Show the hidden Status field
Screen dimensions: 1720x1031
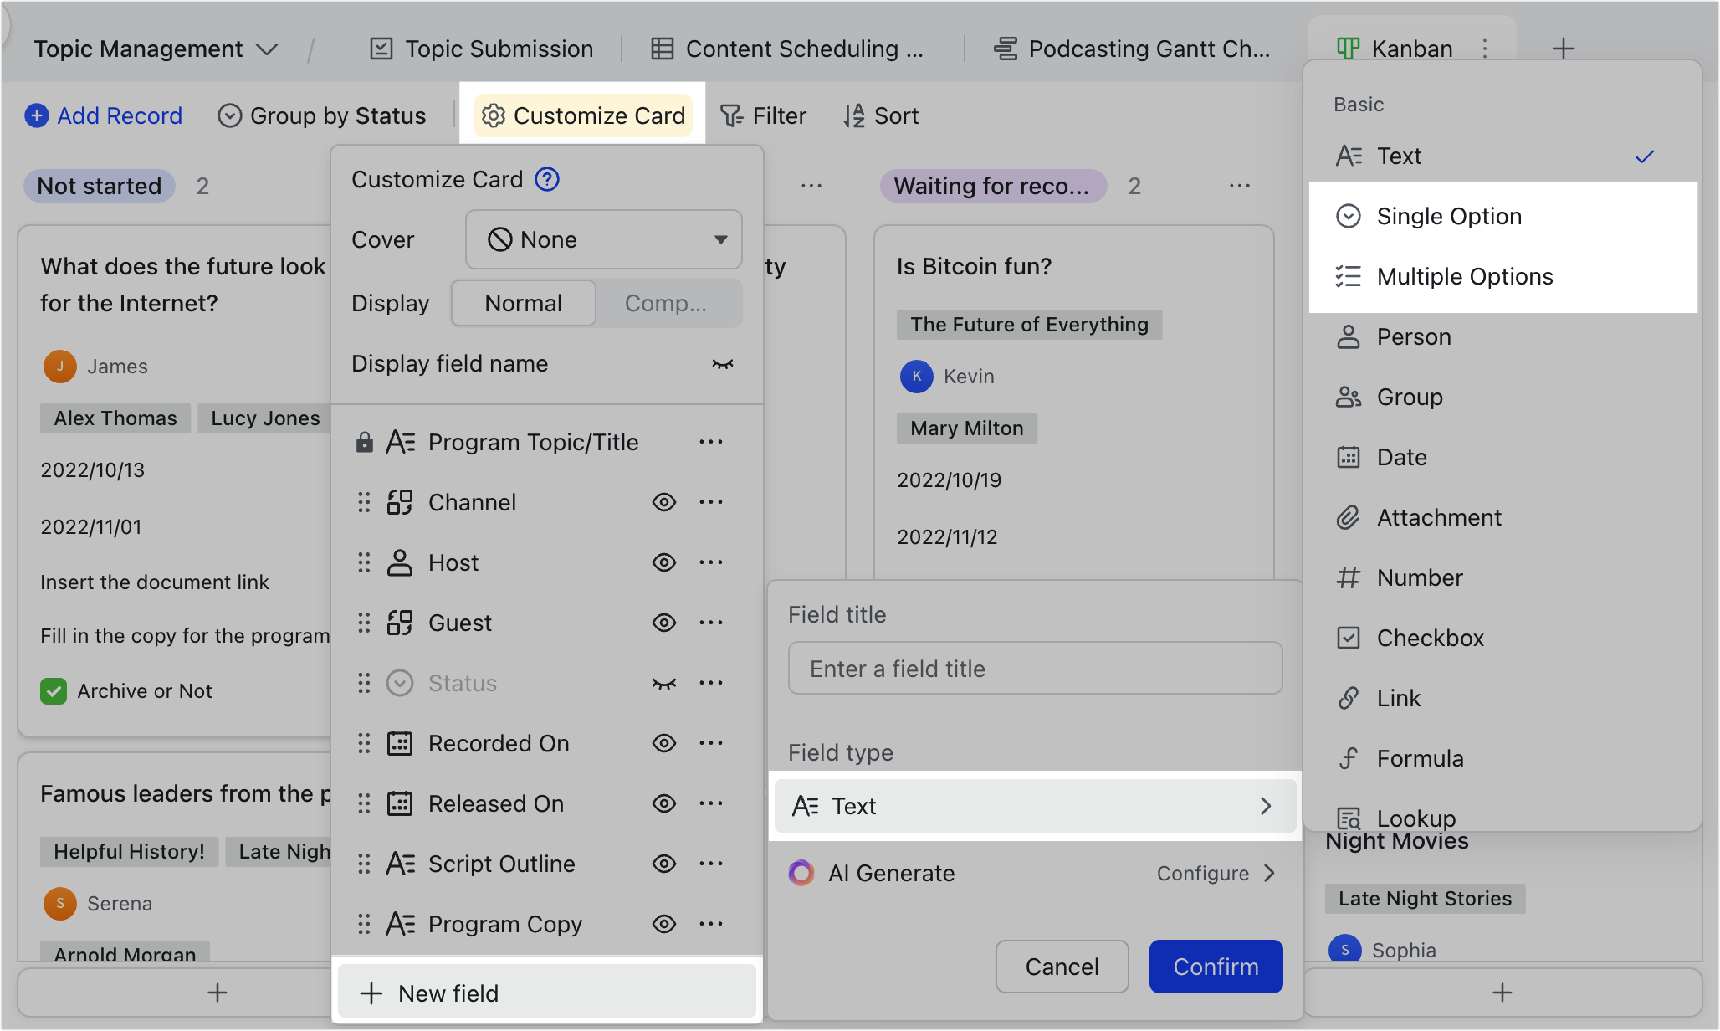663,683
